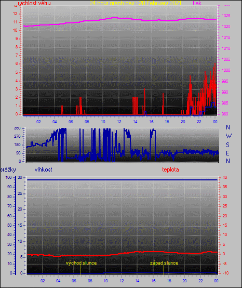Image resolution: width=242 pixels, height=288 pixels.
Task: Click the blue humidity line at top
Action: coord(122,180)
